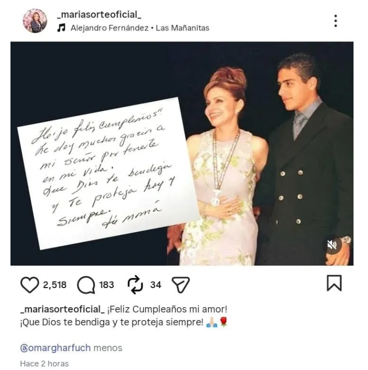Open Alejandro Fernández Las Mañanitas audio

click(140, 28)
